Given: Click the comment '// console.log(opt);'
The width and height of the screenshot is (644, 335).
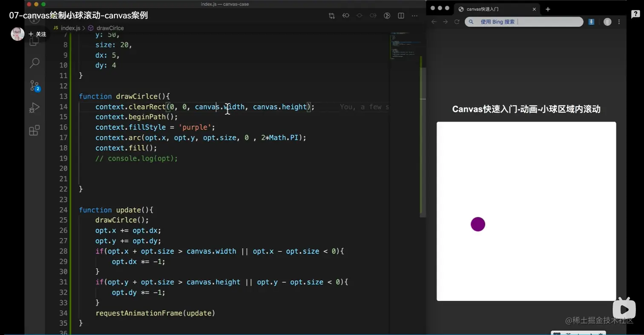Looking at the screenshot, I should click(x=137, y=158).
